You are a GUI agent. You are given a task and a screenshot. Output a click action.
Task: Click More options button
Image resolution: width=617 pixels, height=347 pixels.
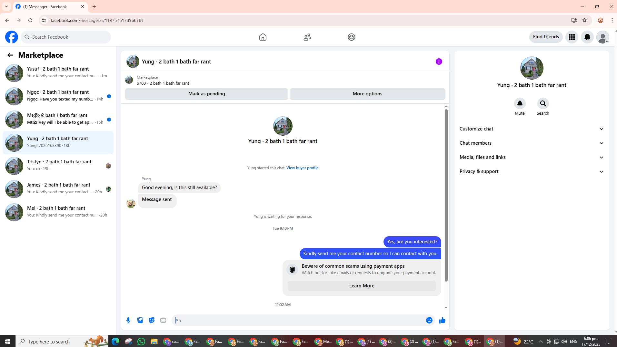pos(367,94)
